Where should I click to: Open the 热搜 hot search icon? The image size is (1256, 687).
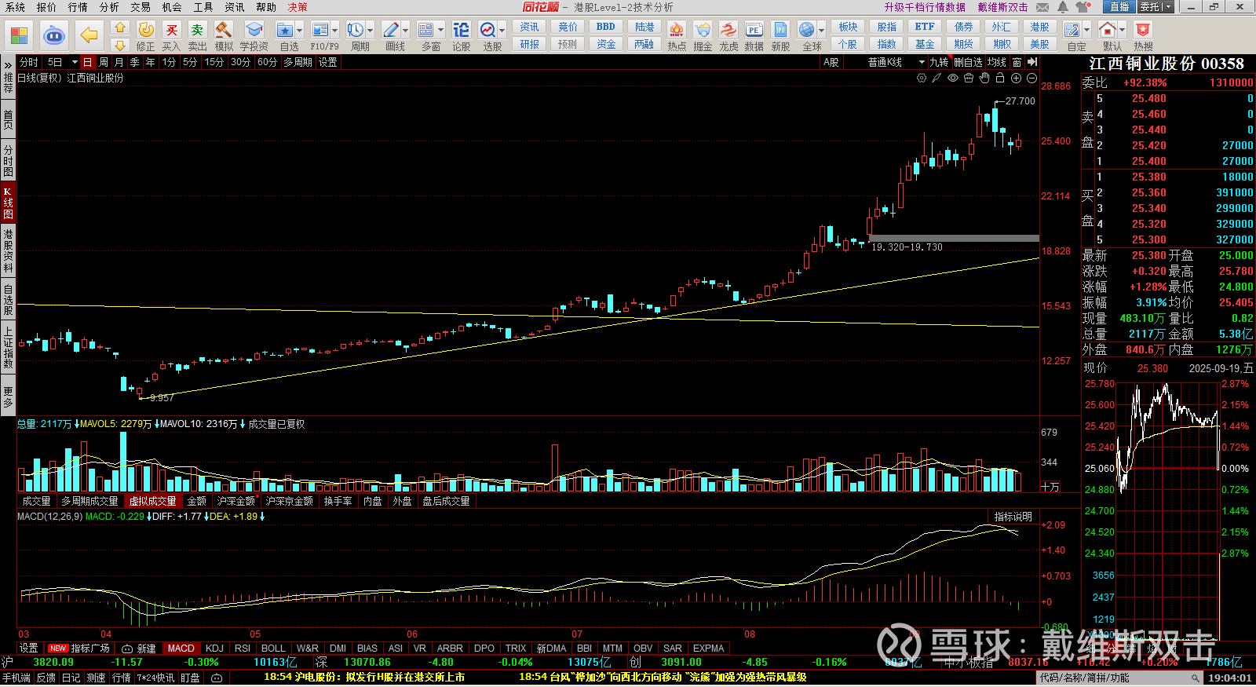1143,30
